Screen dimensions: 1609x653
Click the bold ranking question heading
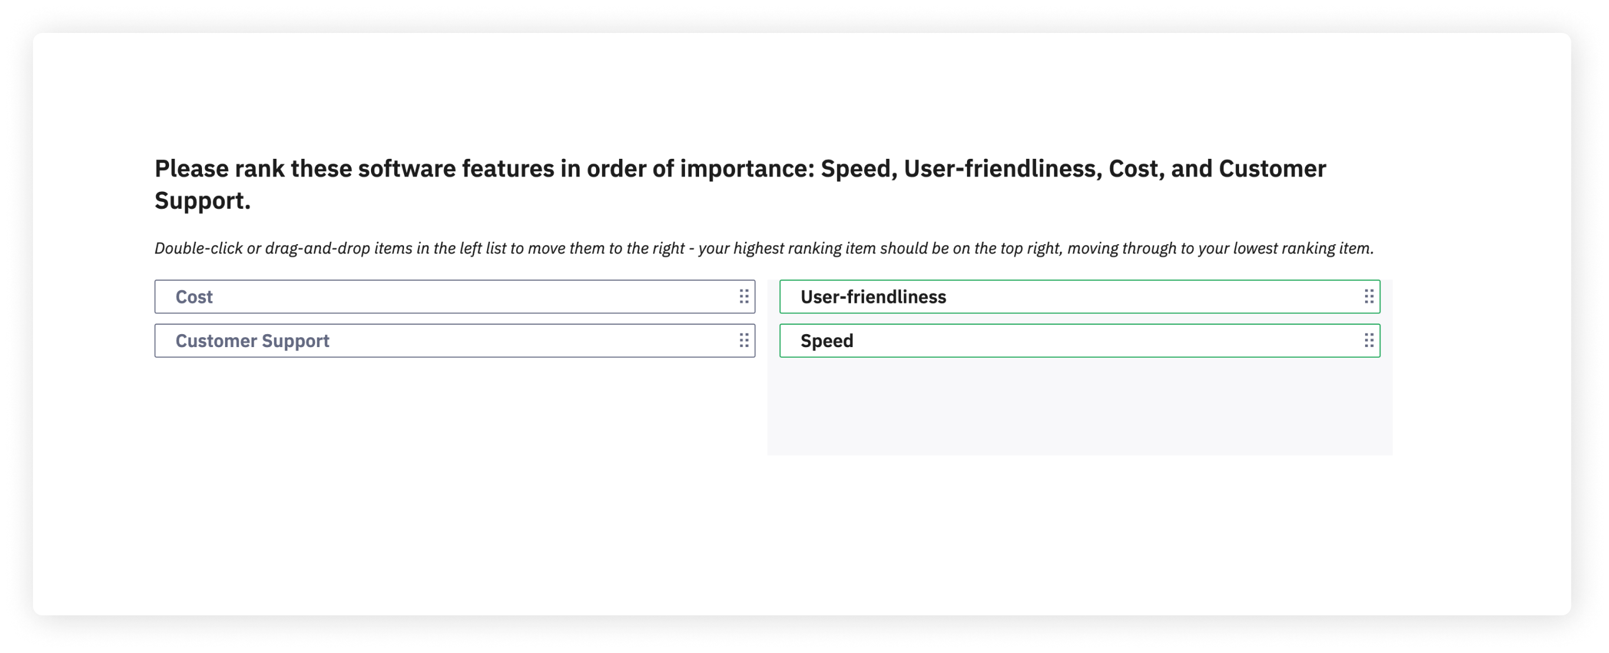(x=740, y=169)
